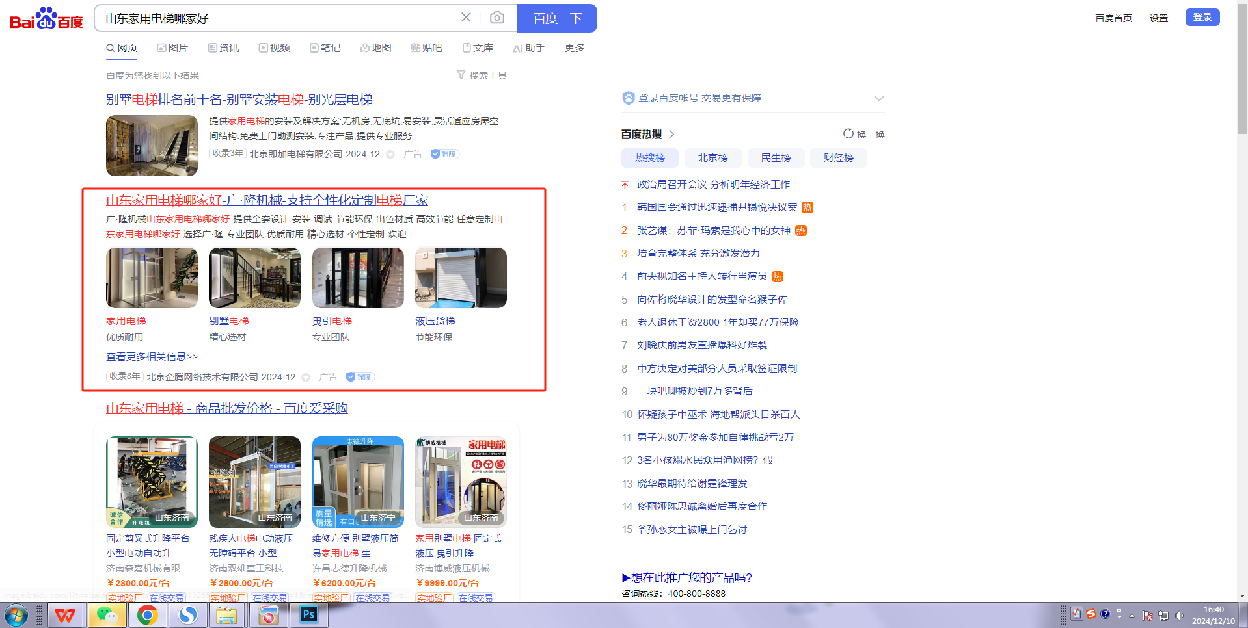
Task: Clear the search box with the X icon
Action: pos(466,18)
